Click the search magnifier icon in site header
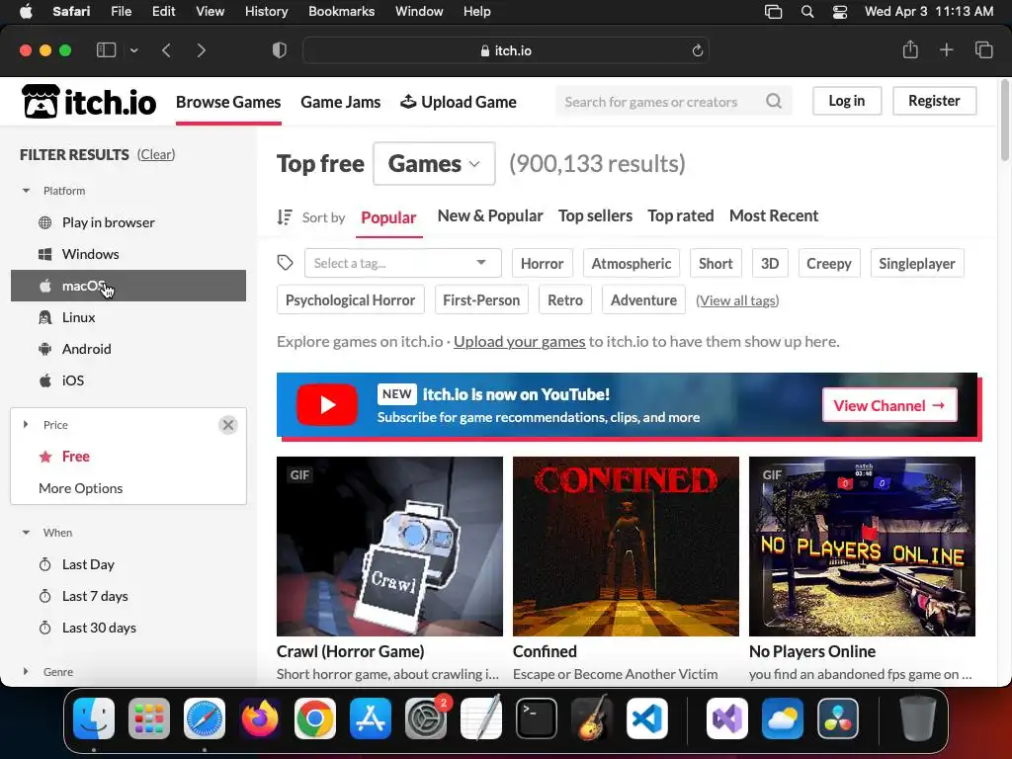 (x=773, y=102)
